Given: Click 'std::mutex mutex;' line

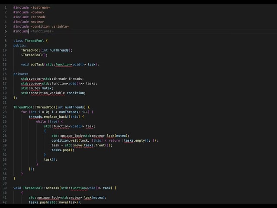Looking at the screenshot, I should pos(37,88).
